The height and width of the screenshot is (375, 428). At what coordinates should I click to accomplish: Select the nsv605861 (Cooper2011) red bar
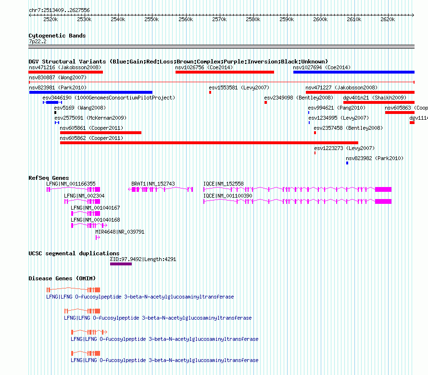(101, 133)
